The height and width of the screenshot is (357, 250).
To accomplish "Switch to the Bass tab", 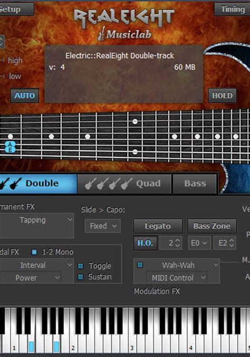I will 195,184.
